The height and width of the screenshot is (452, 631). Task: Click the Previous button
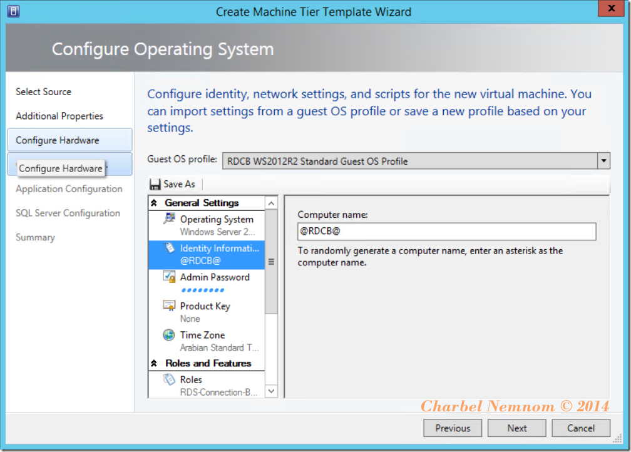(x=453, y=428)
